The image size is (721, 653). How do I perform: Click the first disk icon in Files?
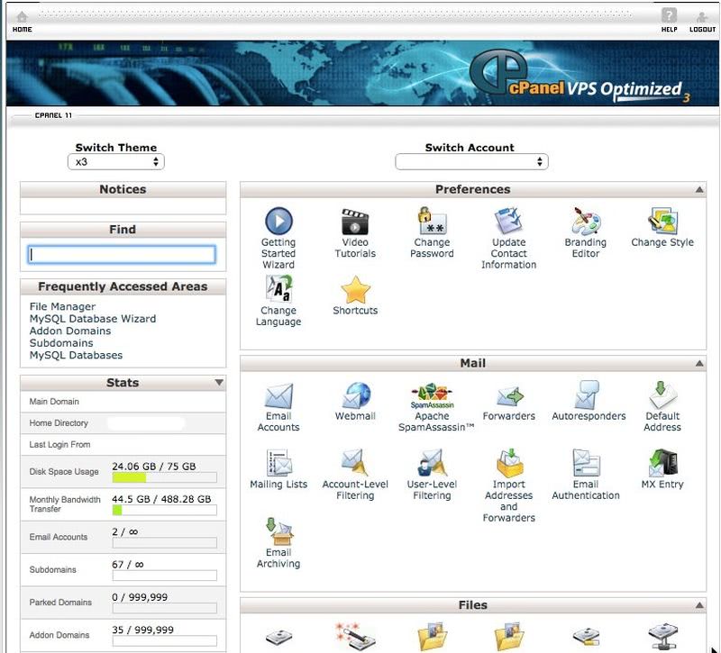point(279,638)
